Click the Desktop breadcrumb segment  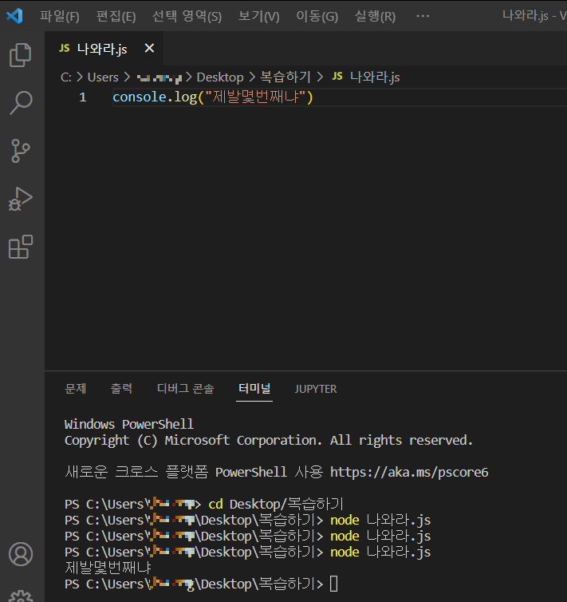point(220,77)
